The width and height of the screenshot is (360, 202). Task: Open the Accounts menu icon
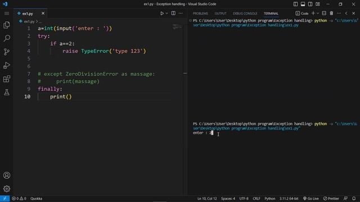click(x=7, y=175)
